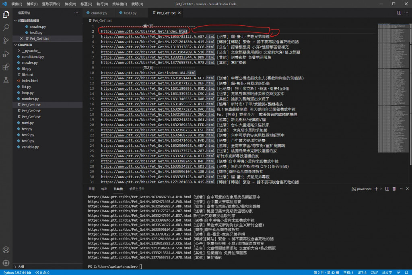Change UTF-8 file encoding

pos(362,273)
